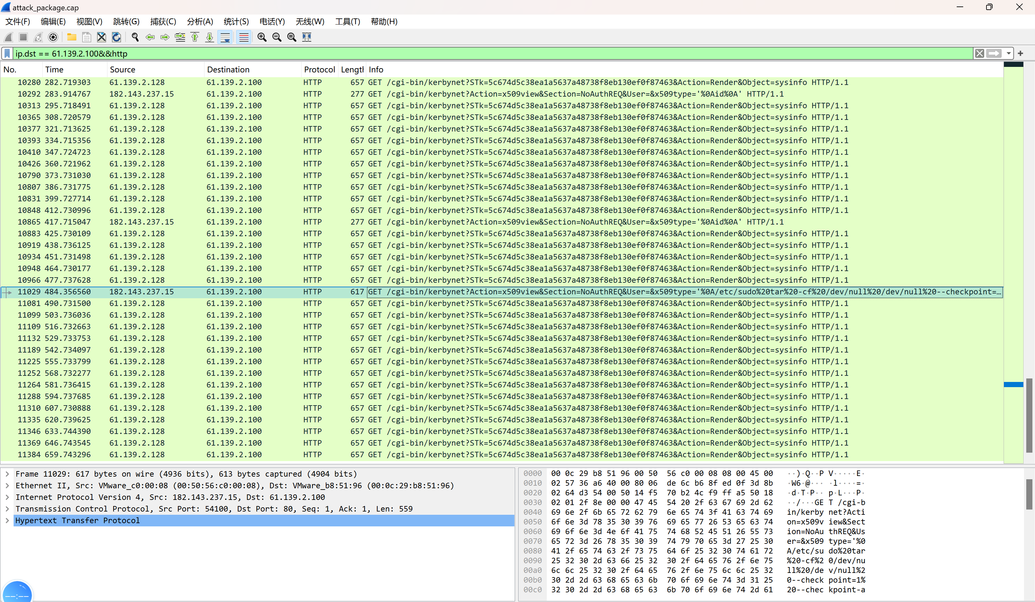Go back in packet history arrow
Viewport: 1035px width, 602px height.
point(150,37)
